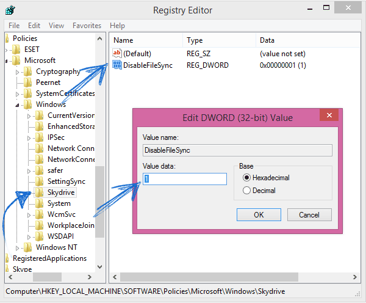Click the (Default) string value icon
This screenshot has width=366, height=303.
point(118,54)
